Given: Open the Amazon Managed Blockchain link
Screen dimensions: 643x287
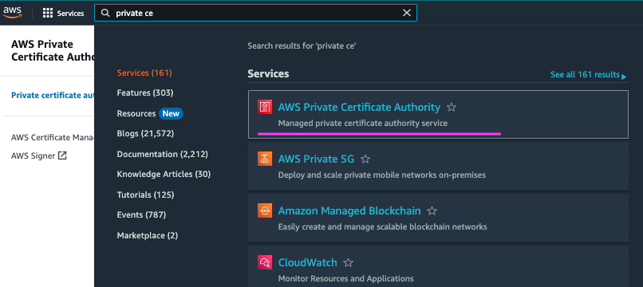Looking at the screenshot, I should [x=349, y=210].
